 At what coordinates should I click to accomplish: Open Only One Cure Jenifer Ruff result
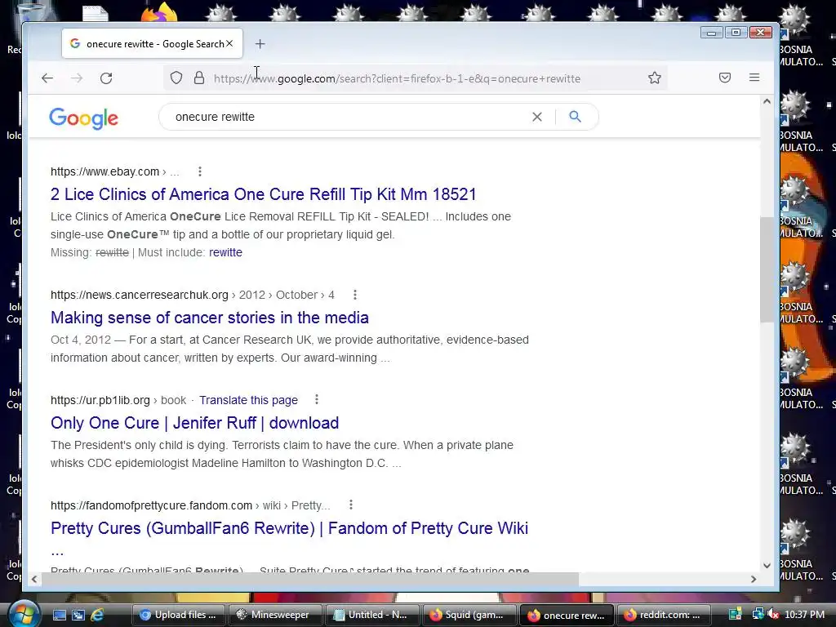pos(194,423)
